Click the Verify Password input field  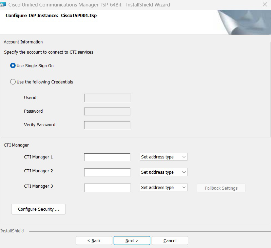107,125
